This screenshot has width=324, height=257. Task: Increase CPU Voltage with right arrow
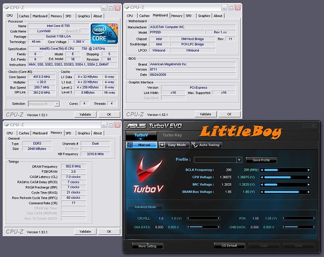point(309,177)
